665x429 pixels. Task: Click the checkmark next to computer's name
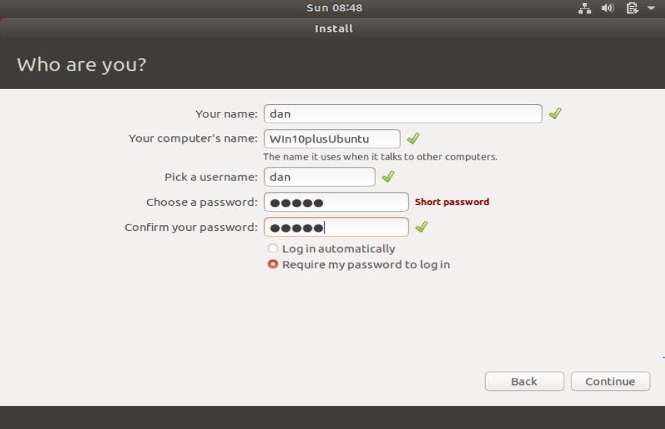point(412,138)
